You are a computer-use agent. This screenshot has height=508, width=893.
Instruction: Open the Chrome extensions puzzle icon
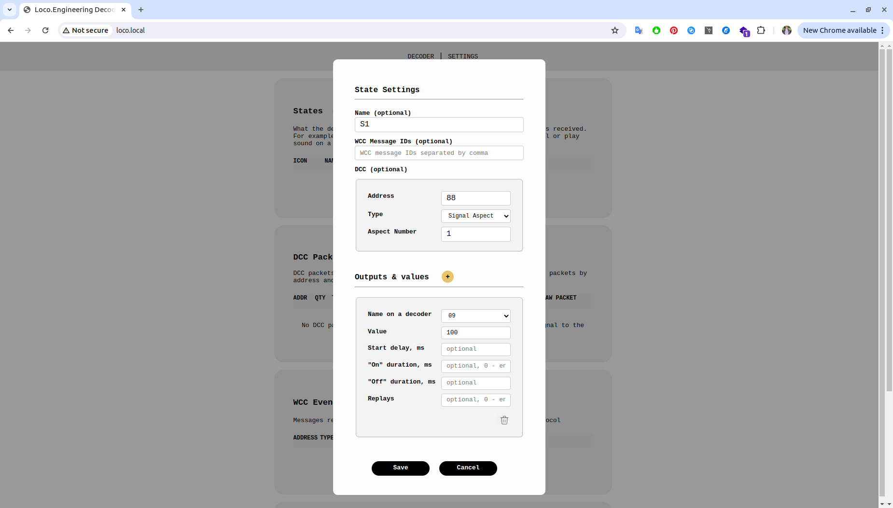pos(761,30)
